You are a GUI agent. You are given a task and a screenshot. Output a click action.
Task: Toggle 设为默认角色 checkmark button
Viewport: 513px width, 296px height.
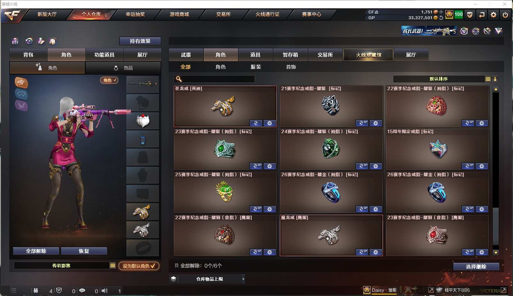pos(139,266)
